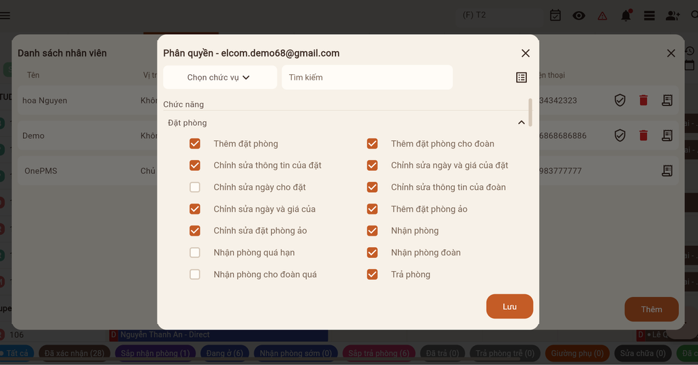Viewport: 698px width, 365px height.
Task: Uncheck Thêm đặt phòng permission
Action: click(194, 144)
